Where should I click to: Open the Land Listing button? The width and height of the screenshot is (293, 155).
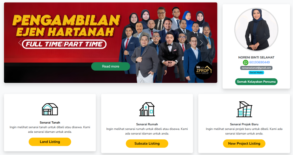50,142
